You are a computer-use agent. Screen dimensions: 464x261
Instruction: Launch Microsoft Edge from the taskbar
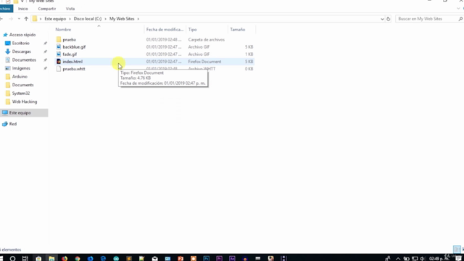(x=103, y=258)
